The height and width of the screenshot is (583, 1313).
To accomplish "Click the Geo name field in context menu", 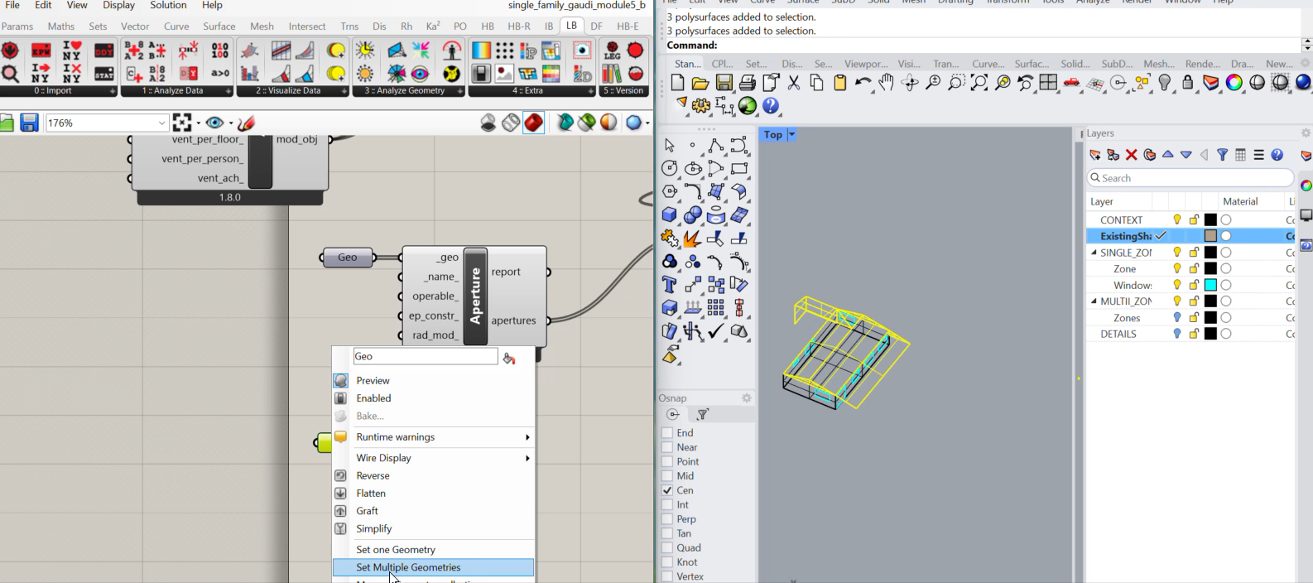I will [426, 356].
